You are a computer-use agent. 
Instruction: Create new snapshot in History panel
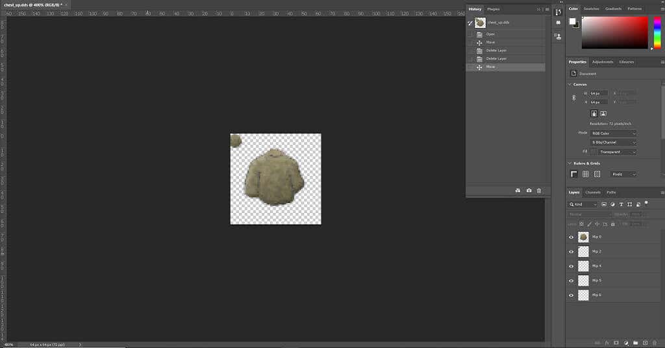pyautogui.click(x=529, y=191)
